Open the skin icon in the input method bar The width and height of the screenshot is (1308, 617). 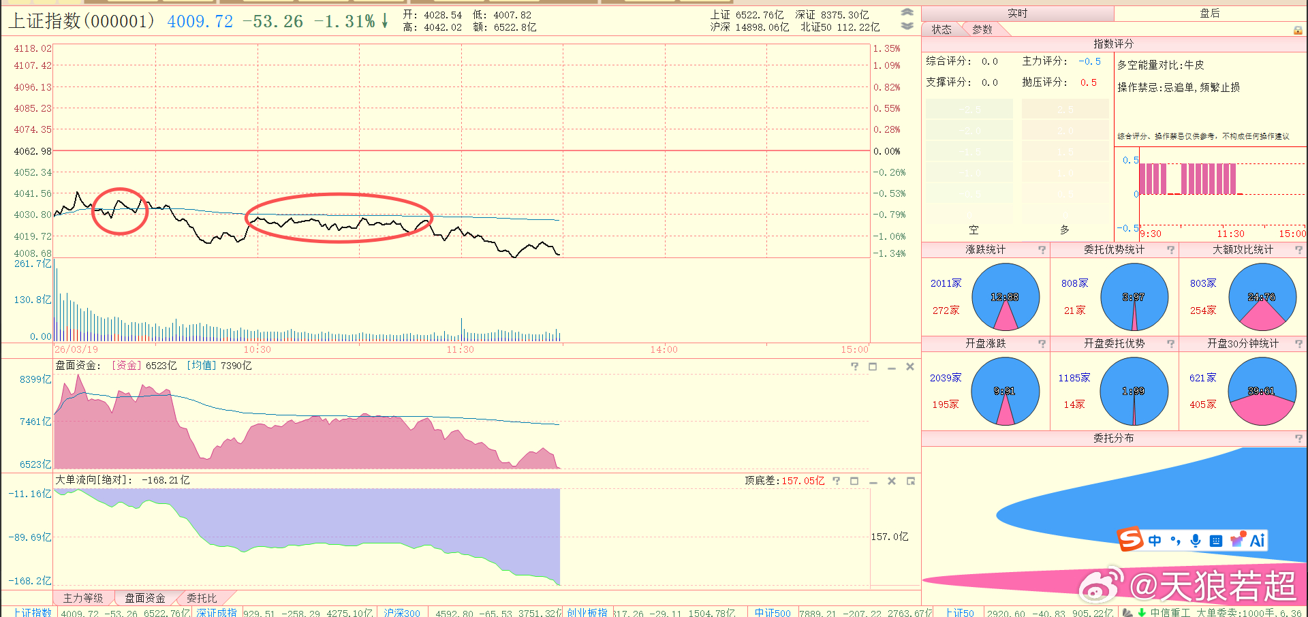coord(1238,539)
